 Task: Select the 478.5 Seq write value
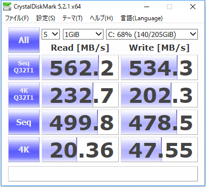pyautogui.click(x=159, y=122)
